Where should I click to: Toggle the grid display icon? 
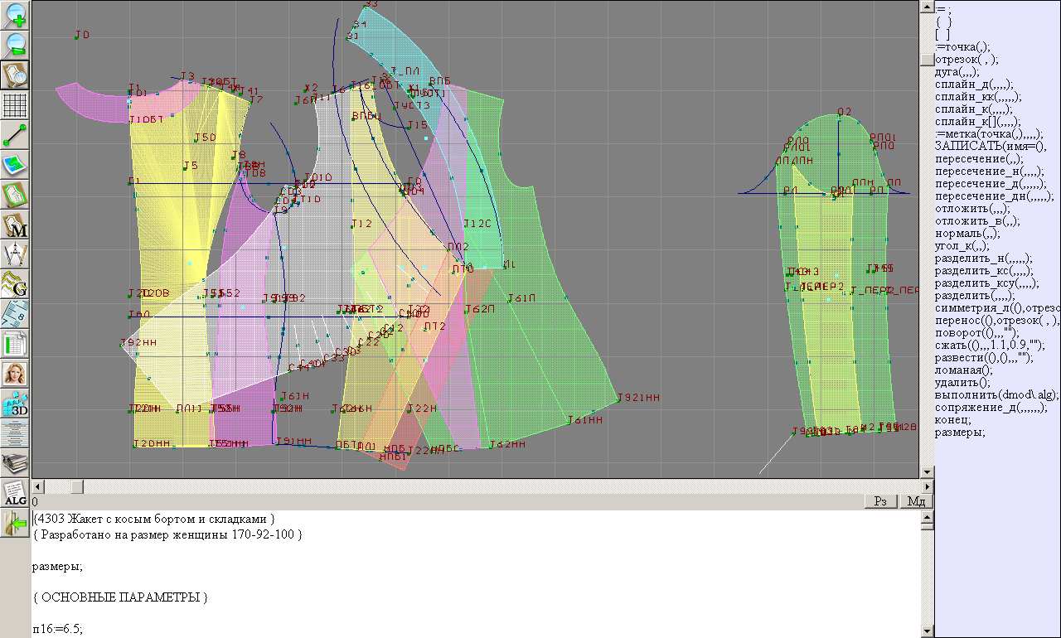(x=16, y=105)
